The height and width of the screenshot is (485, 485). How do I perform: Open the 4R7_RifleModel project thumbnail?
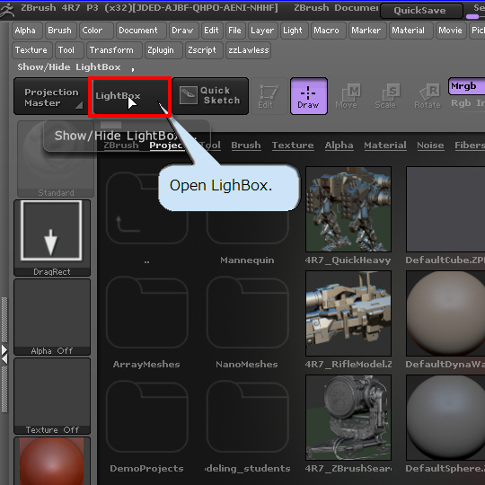click(348, 313)
